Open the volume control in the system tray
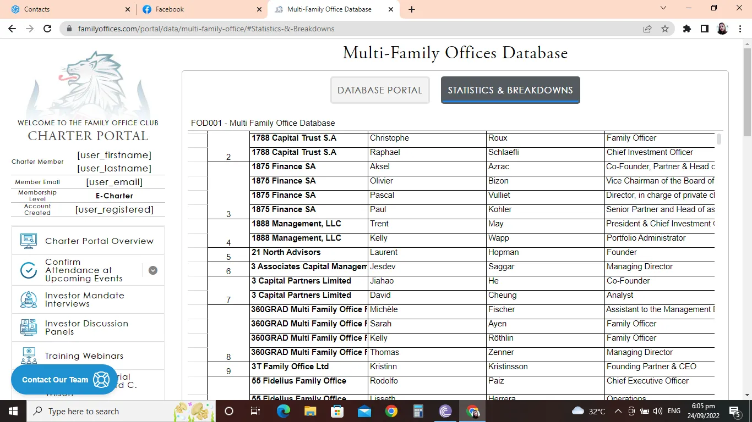 657,411
